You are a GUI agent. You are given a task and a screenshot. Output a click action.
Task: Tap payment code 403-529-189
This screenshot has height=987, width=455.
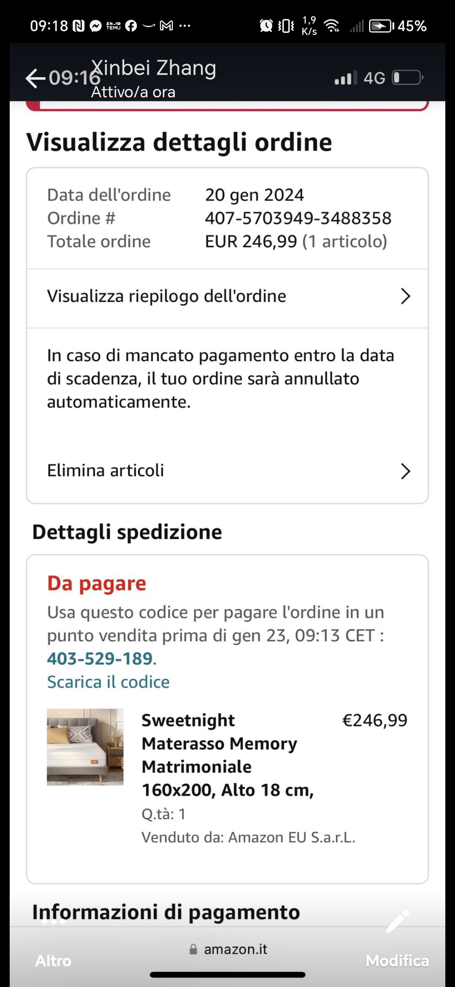click(x=100, y=659)
